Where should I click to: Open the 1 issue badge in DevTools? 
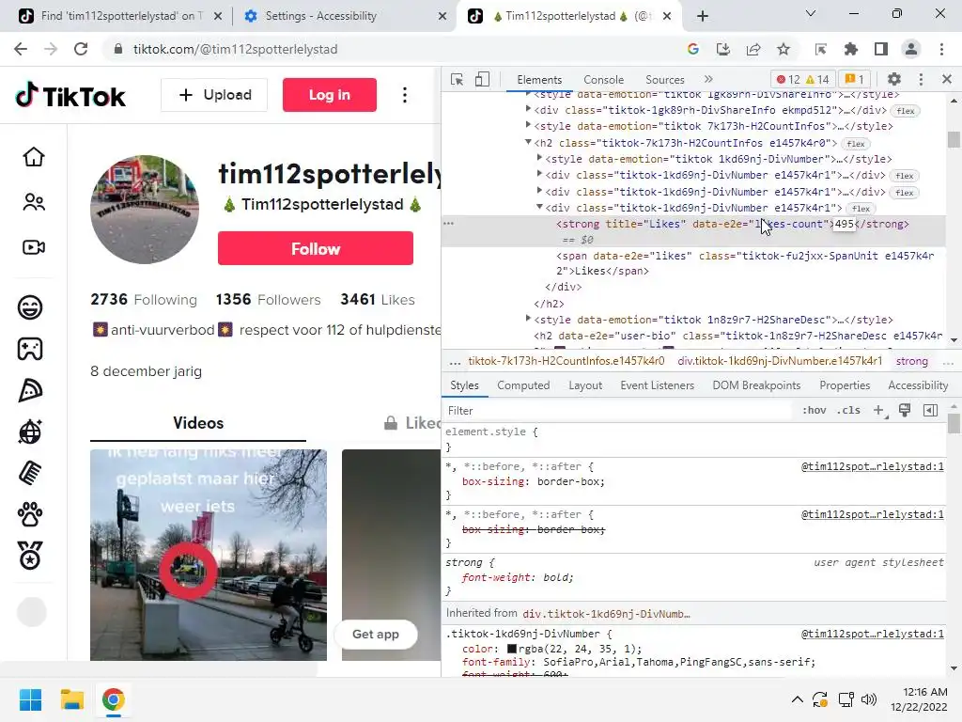[855, 79]
